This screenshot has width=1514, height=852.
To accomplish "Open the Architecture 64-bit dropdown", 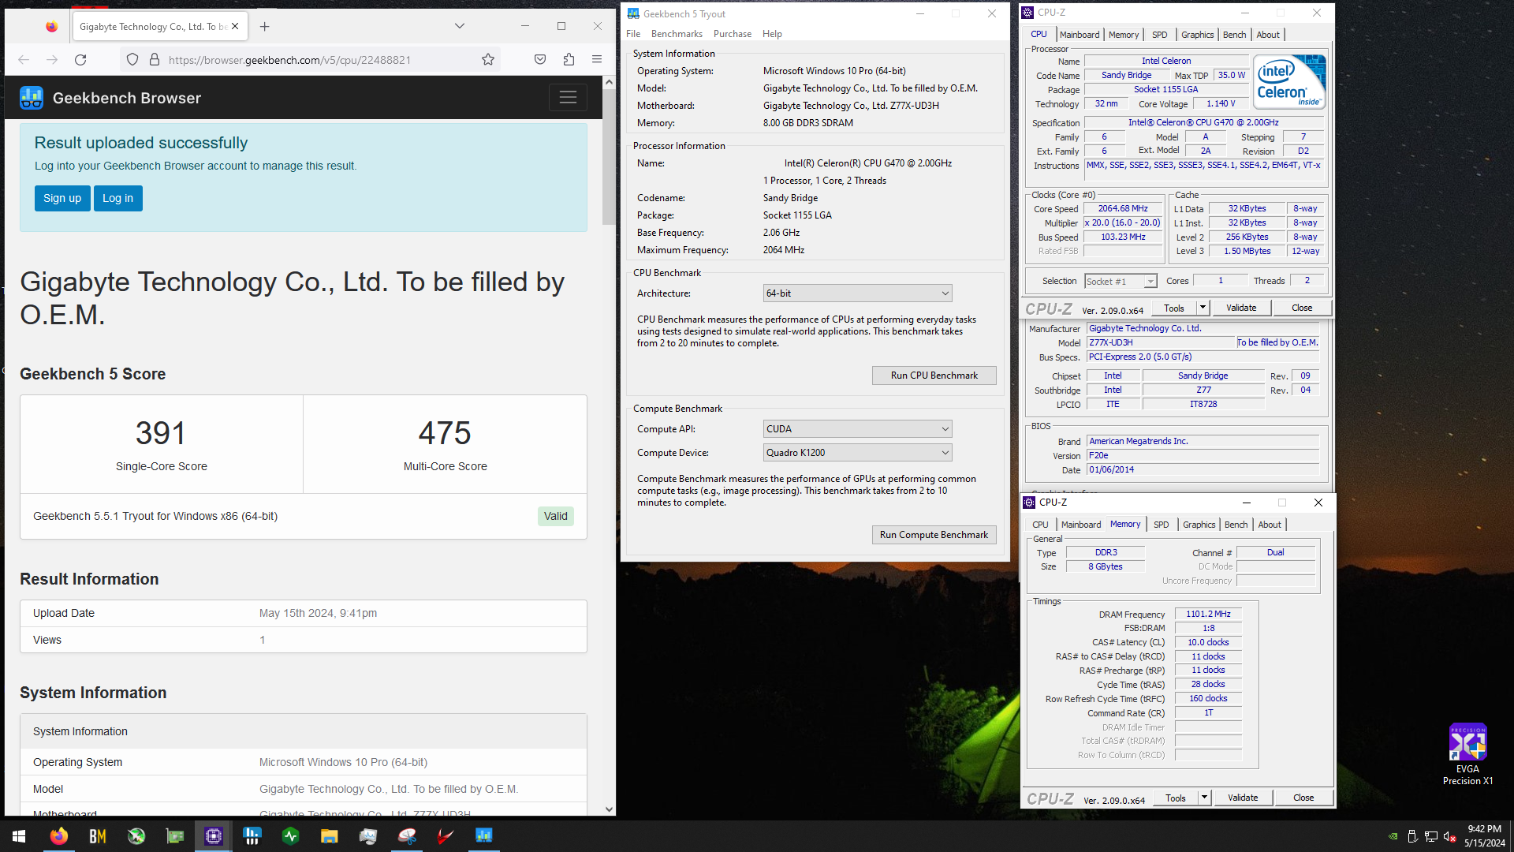I will [857, 293].
